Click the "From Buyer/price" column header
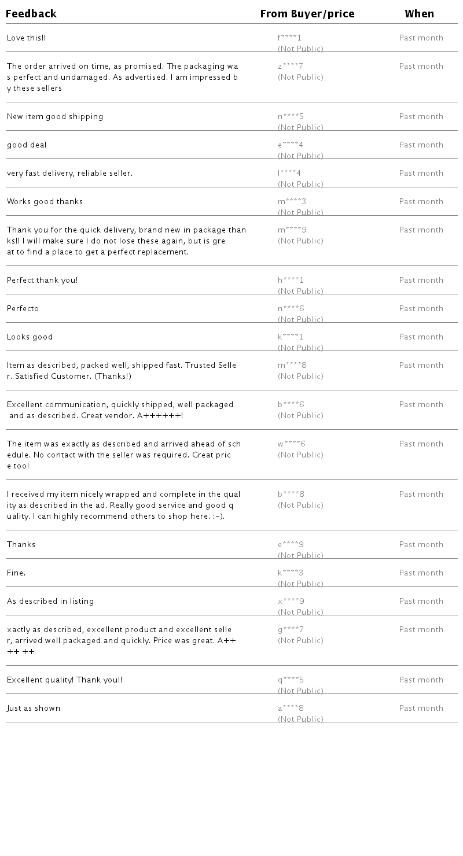Screen dimensions: 463x856 [307, 14]
